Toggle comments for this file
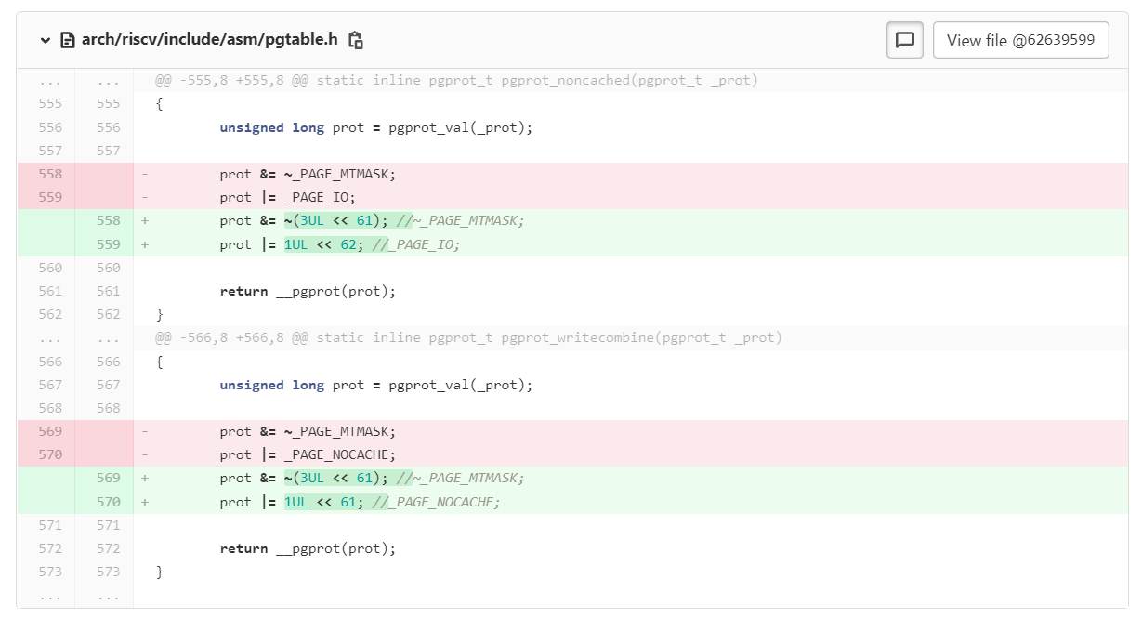Viewport: 1142px width, 618px height. (904, 40)
